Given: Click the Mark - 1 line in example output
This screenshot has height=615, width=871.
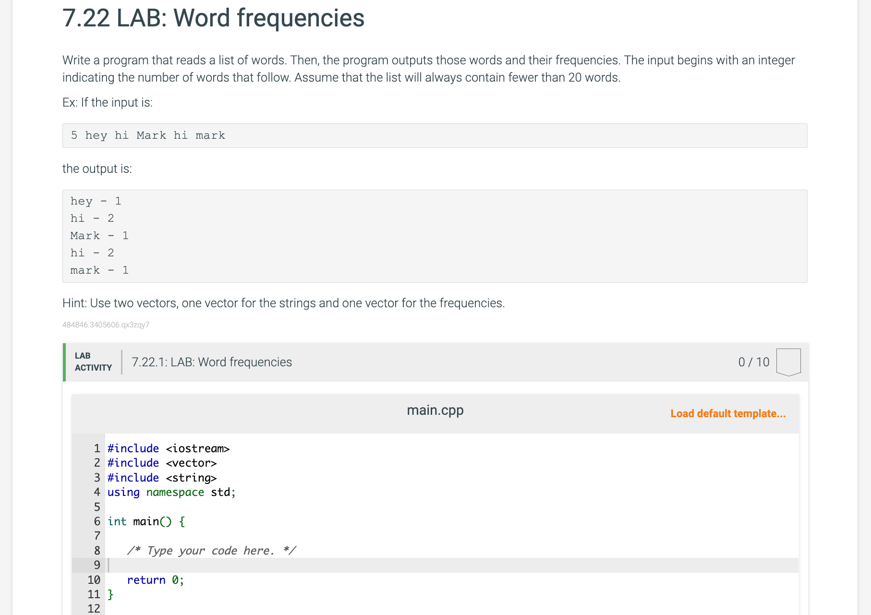Looking at the screenshot, I should point(99,236).
